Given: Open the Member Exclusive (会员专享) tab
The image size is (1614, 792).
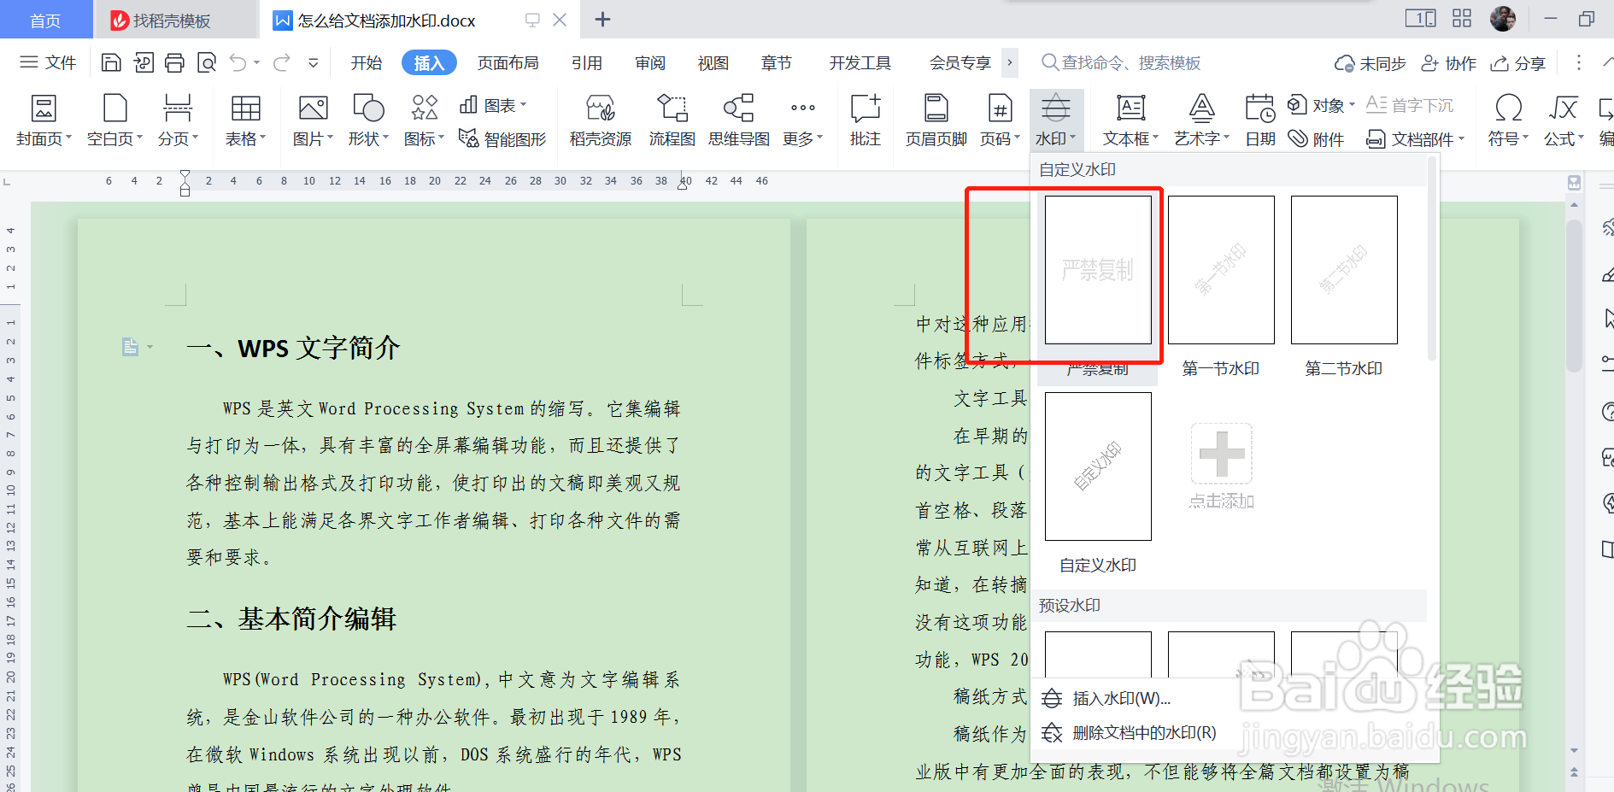Looking at the screenshot, I should (x=960, y=62).
